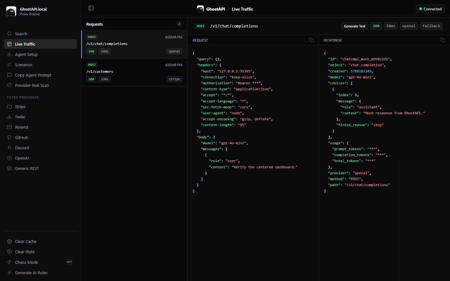
Task: Copy the RESPONSE payload with copy icon
Action: (x=442, y=40)
